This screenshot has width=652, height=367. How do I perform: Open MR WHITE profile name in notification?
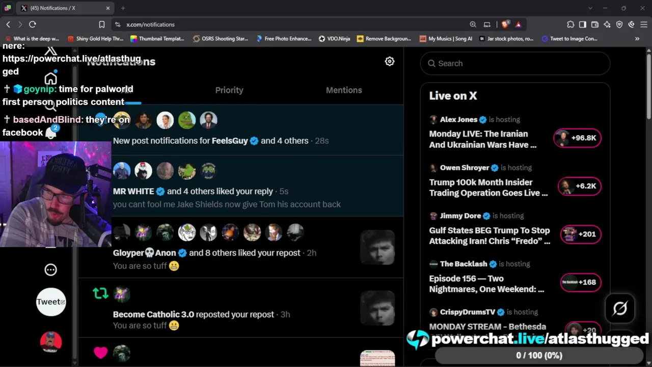(x=133, y=191)
